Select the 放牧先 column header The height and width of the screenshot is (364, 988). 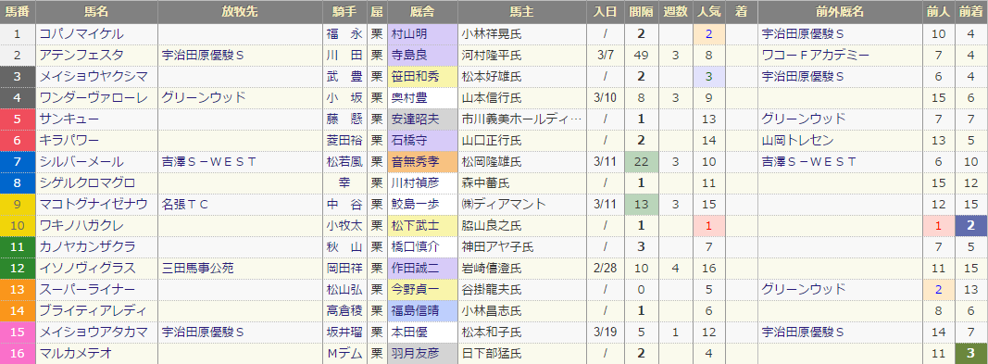point(240,12)
